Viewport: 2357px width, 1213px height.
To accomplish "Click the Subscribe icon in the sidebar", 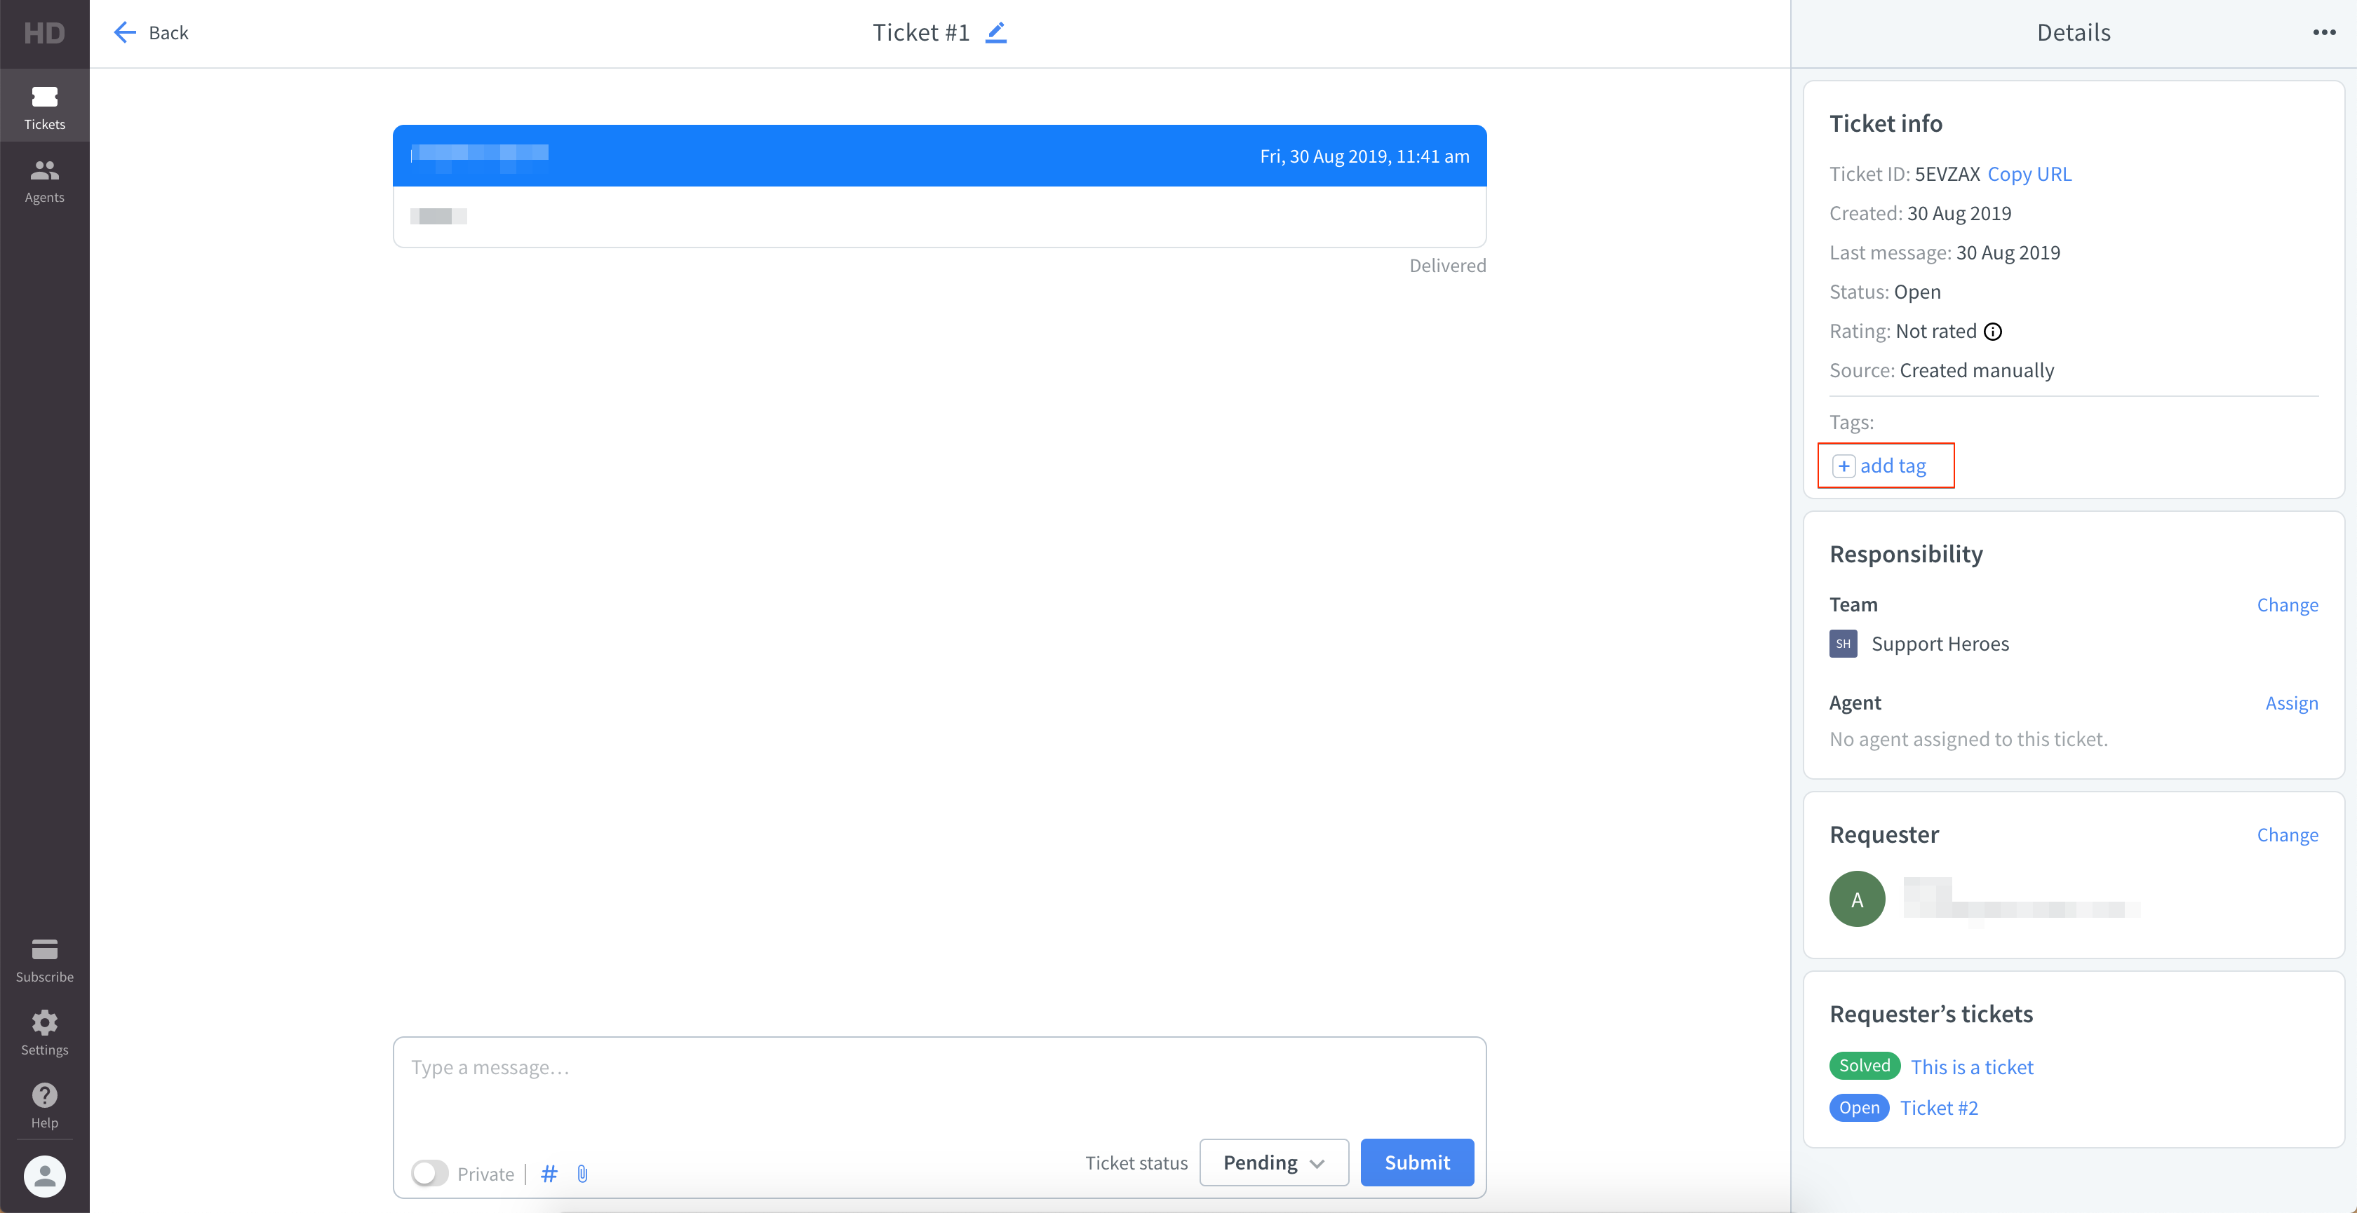I will pyautogui.click(x=44, y=958).
